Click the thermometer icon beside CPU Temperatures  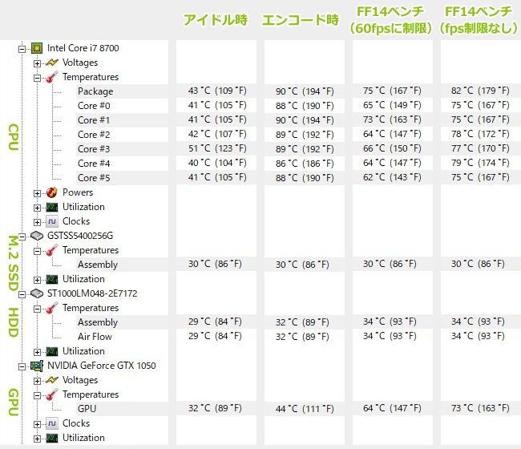click(x=52, y=77)
